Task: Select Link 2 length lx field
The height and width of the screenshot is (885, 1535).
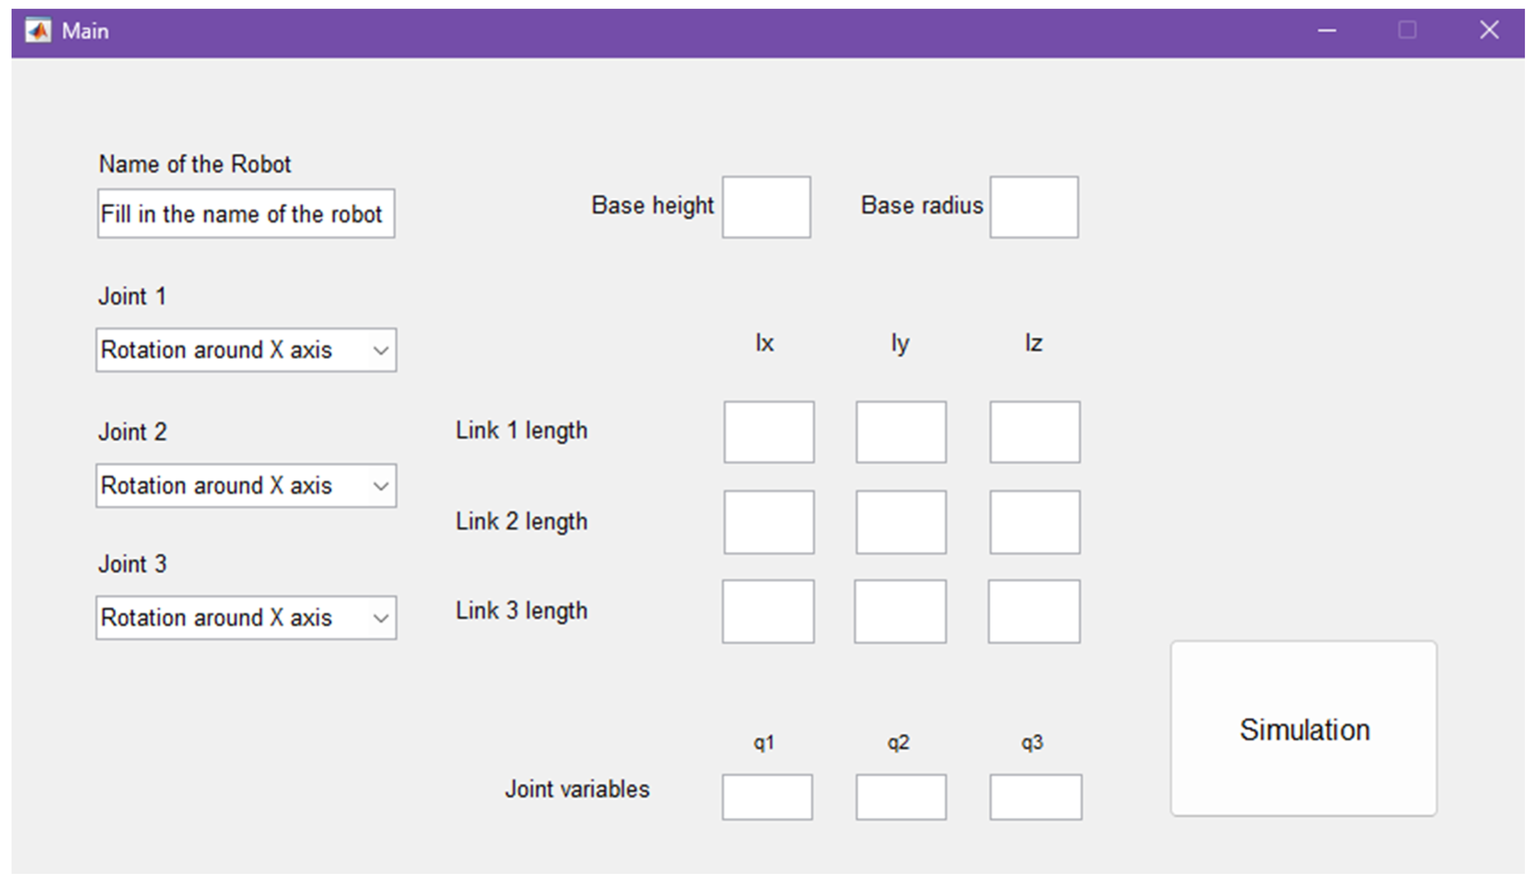Action: click(x=769, y=522)
